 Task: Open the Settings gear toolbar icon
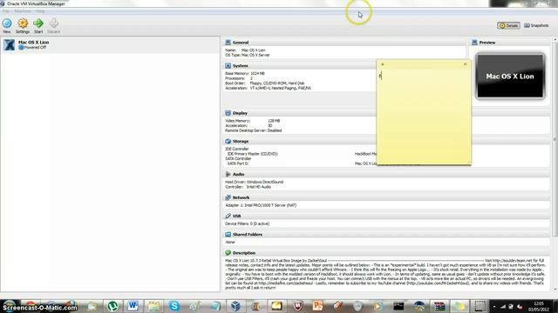click(x=23, y=23)
